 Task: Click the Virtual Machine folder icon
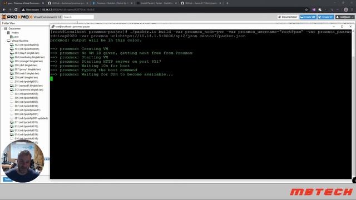click(9, 41)
